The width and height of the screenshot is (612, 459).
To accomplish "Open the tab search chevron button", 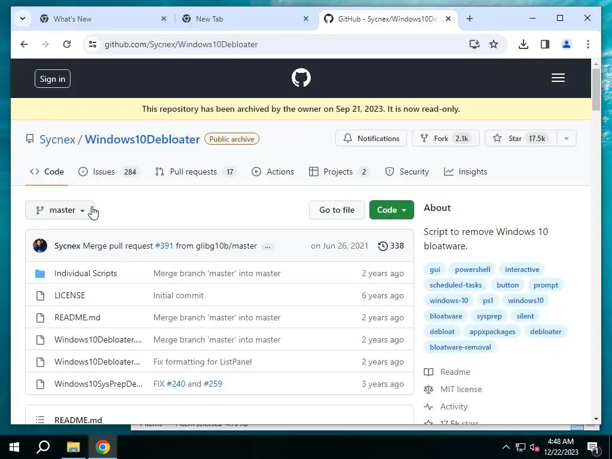I will click(x=23, y=19).
